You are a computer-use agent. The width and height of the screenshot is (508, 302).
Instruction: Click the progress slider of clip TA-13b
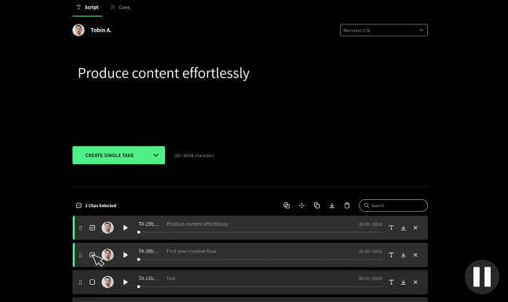[260, 287]
